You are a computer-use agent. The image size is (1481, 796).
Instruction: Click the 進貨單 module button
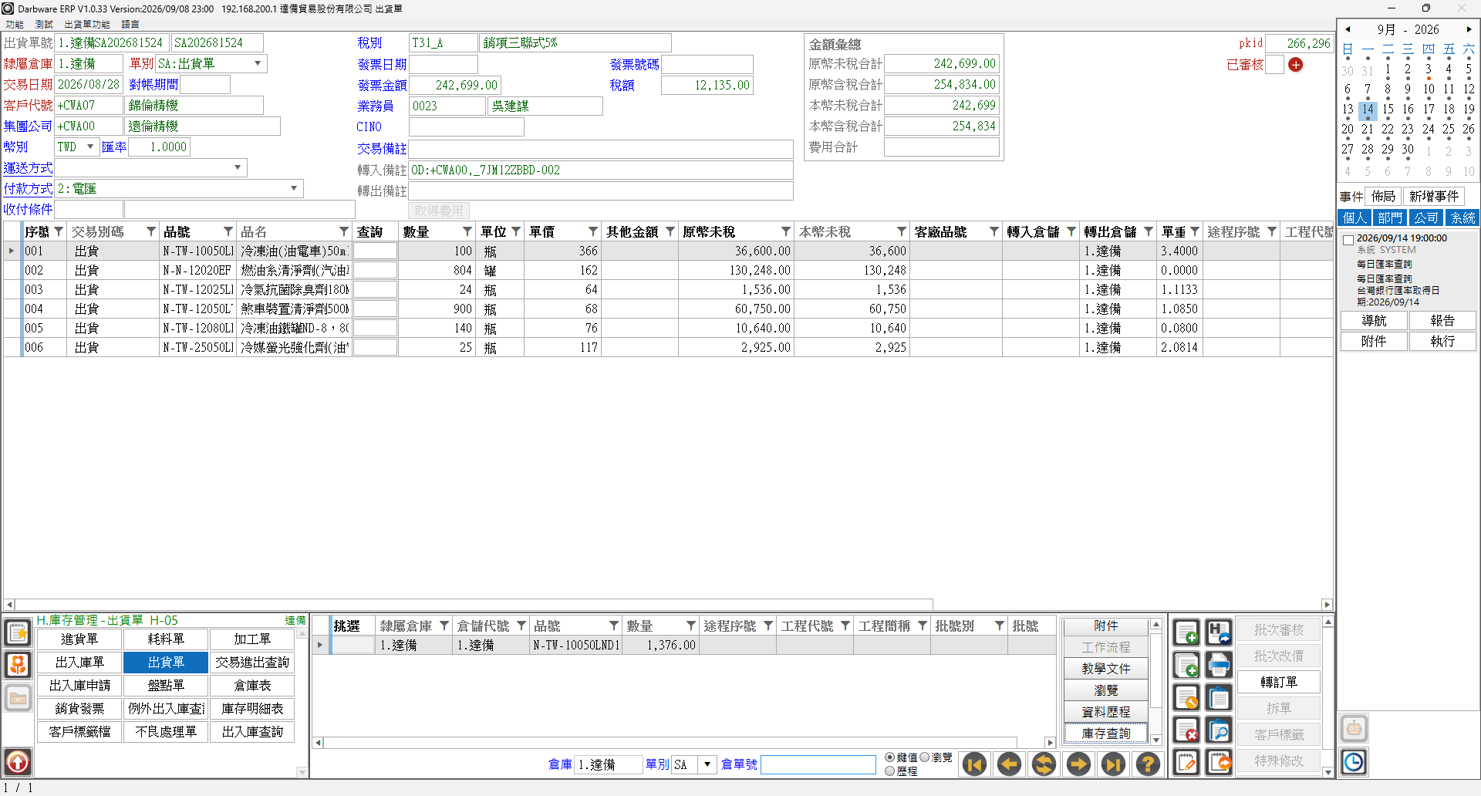click(x=79, y=639)
